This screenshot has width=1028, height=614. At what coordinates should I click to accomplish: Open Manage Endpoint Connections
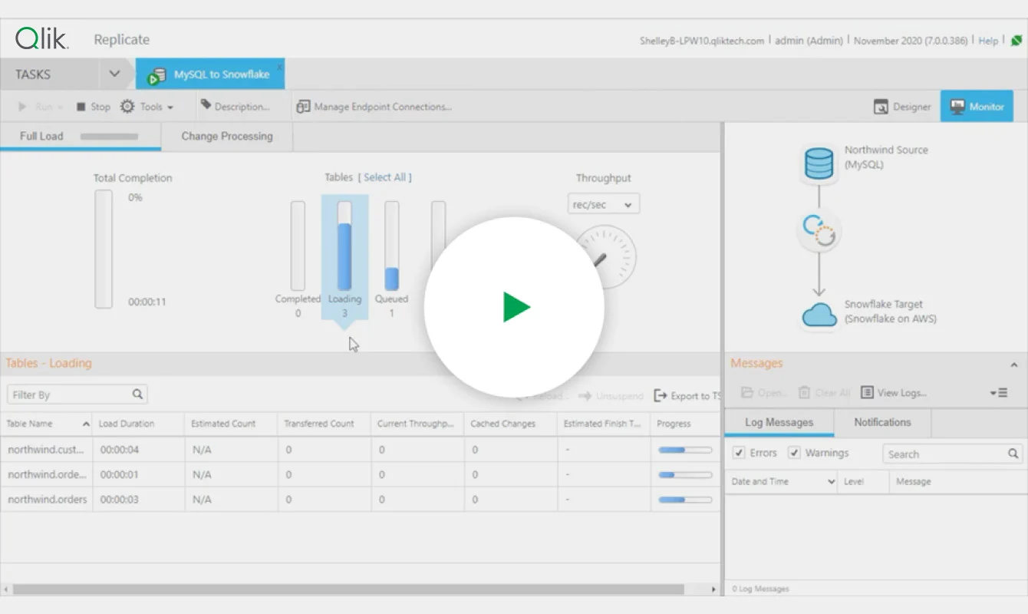pyautogui.click(x=374, y=107)
